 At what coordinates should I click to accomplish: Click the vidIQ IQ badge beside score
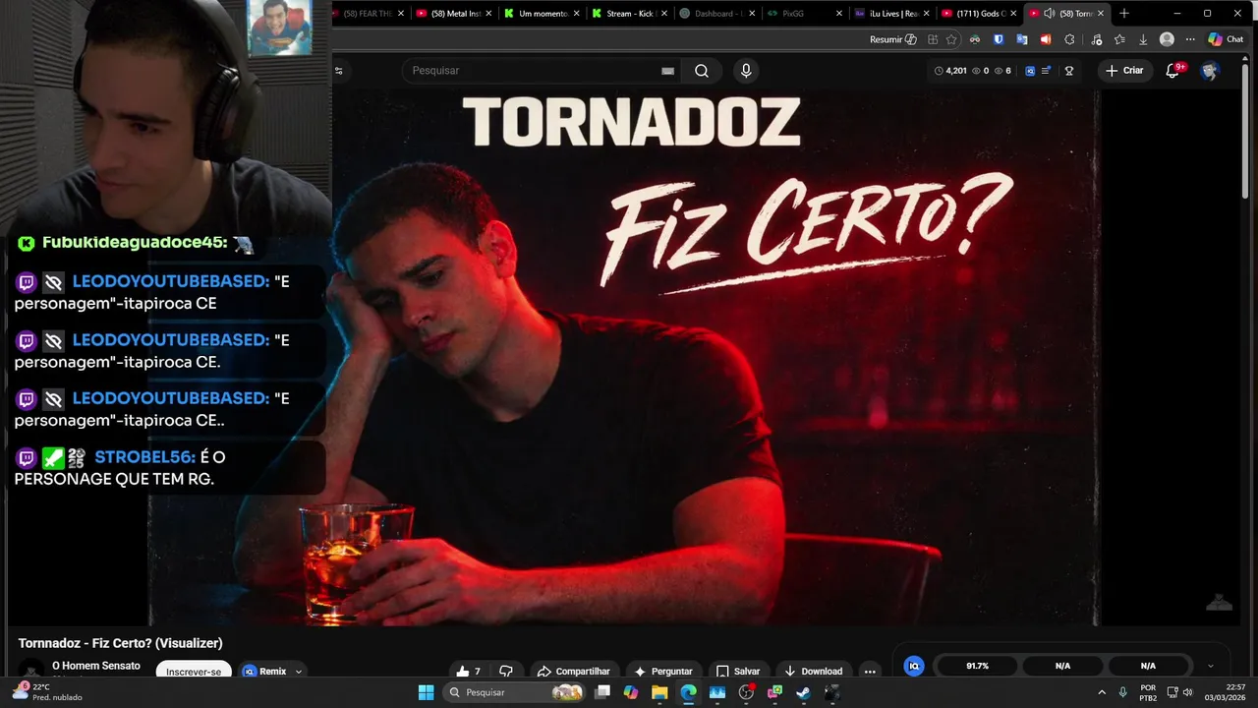tap(914, 666)
